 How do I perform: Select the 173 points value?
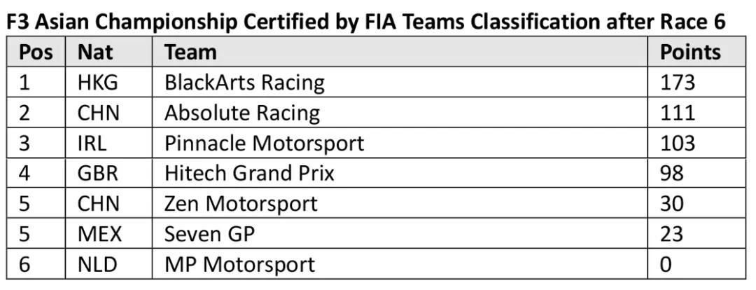click(678, 83)
